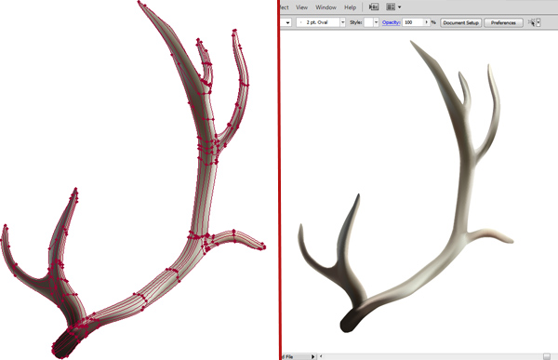Click the horizontal scrollbar left arrow
This screenshot has height=360, width=558.
pos(321,356)
